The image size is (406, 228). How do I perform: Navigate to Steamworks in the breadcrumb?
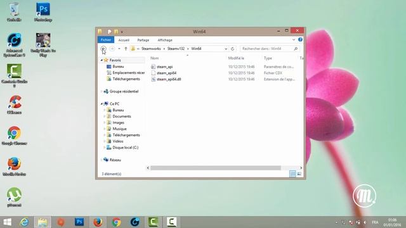151,49
